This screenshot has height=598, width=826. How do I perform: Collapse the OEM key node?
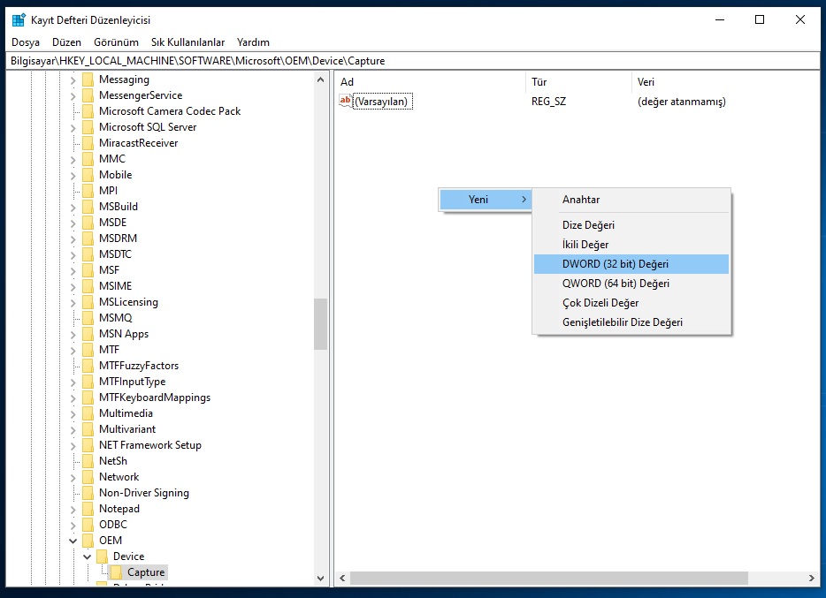pyautogui.click(x=73, y=541)
